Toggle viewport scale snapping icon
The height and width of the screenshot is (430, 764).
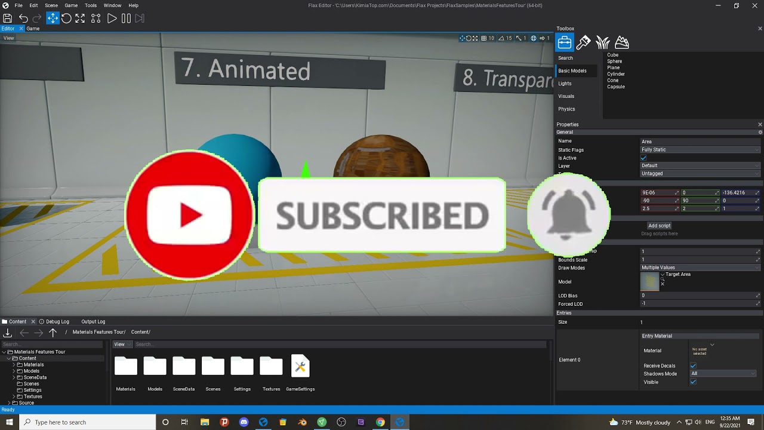coord(519,38)
